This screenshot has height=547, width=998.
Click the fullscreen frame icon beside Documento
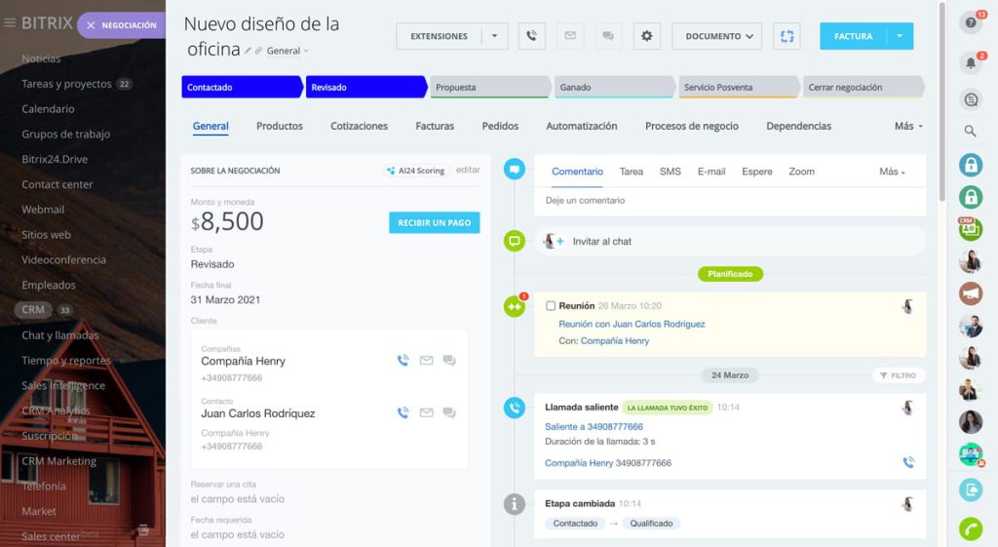787,36
